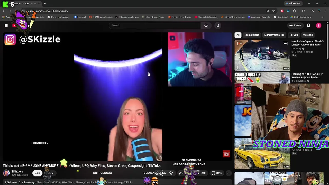Click the search magnifier button
This screenshot has width=329, height=185.
click(206, 25)
